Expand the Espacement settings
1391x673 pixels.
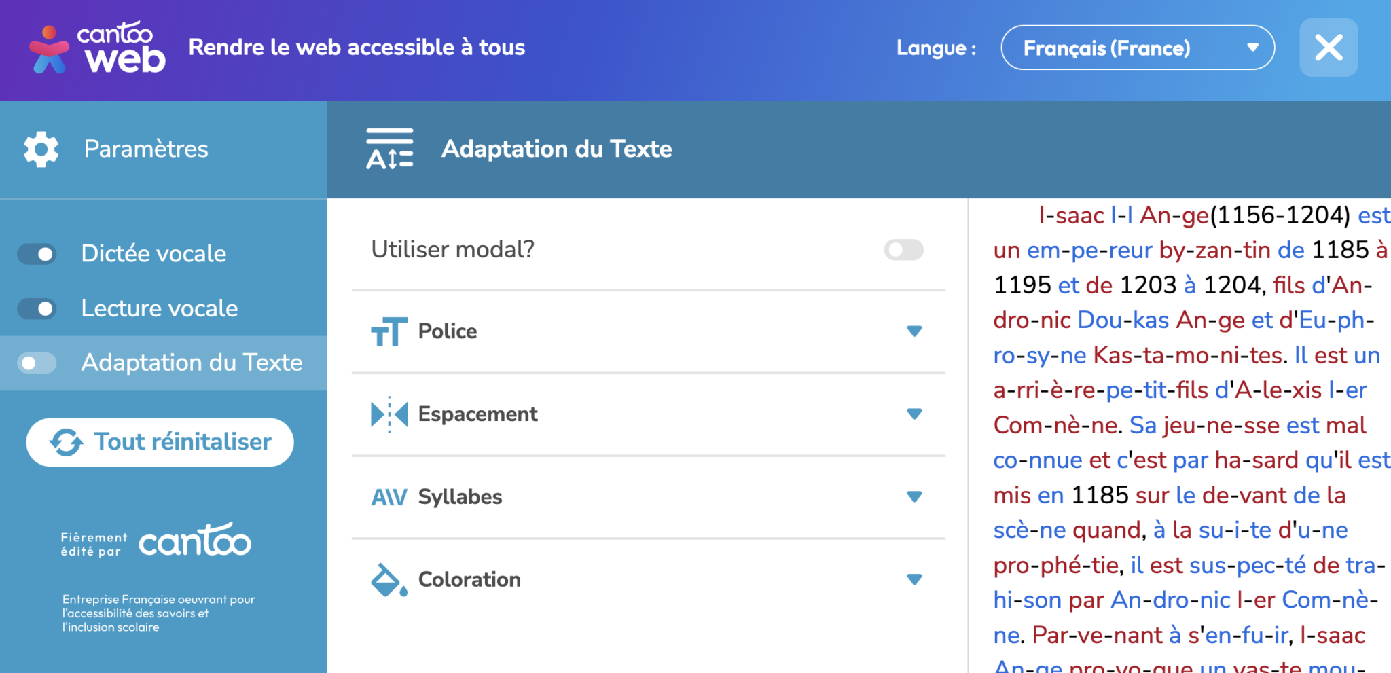(915, 414)
